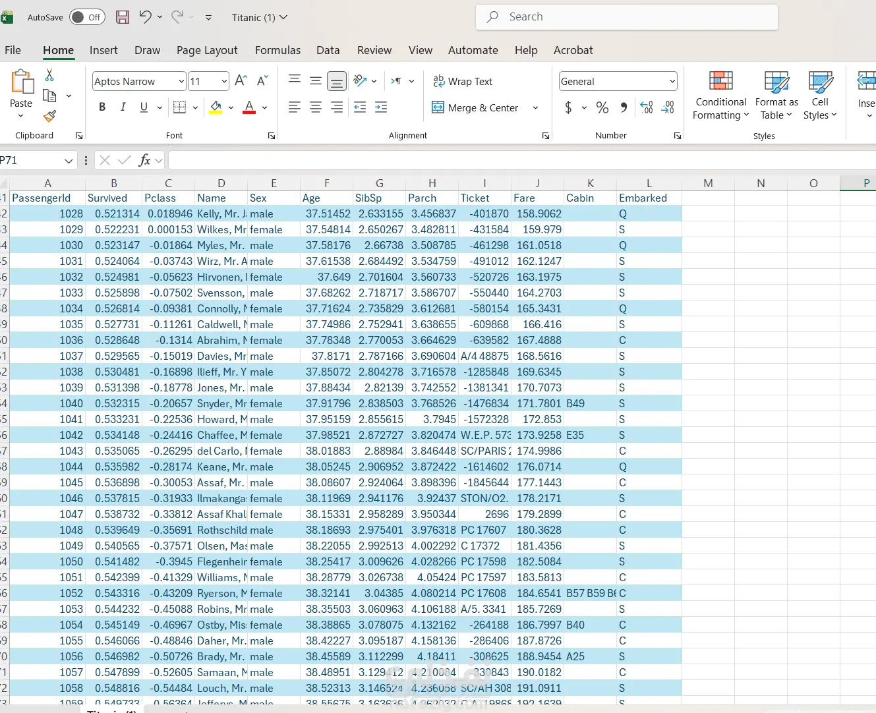Toggle Italic formatting

click(123, 107)
